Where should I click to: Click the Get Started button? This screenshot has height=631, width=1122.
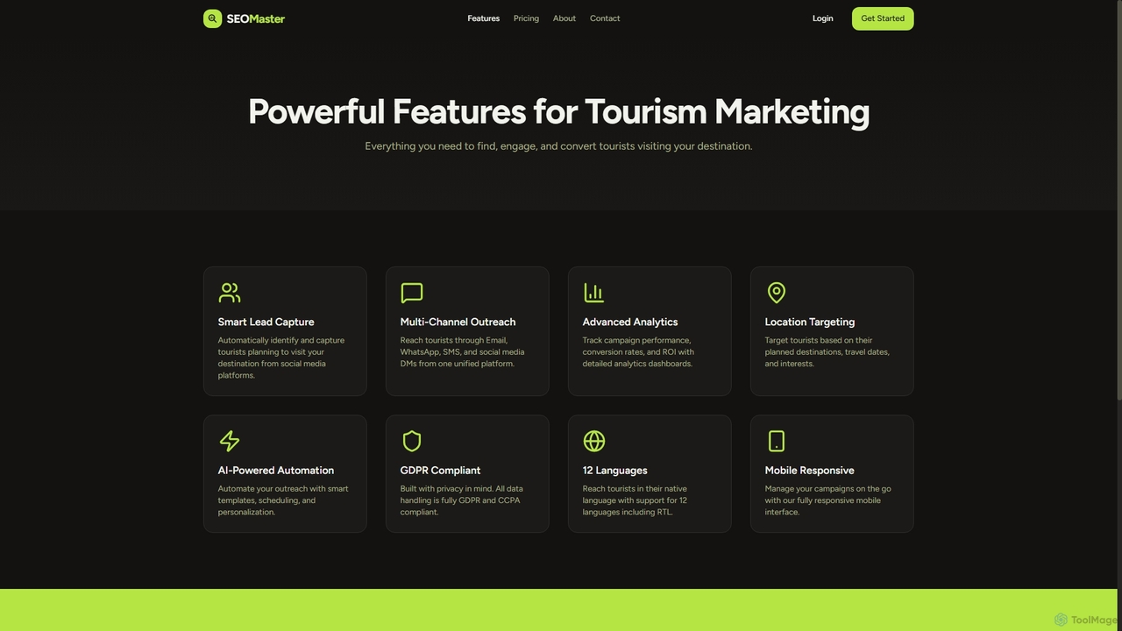[883, 18]
